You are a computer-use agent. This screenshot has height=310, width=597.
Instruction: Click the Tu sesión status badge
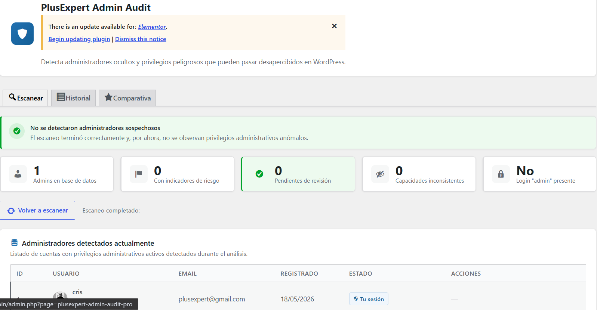coord(369,299)
